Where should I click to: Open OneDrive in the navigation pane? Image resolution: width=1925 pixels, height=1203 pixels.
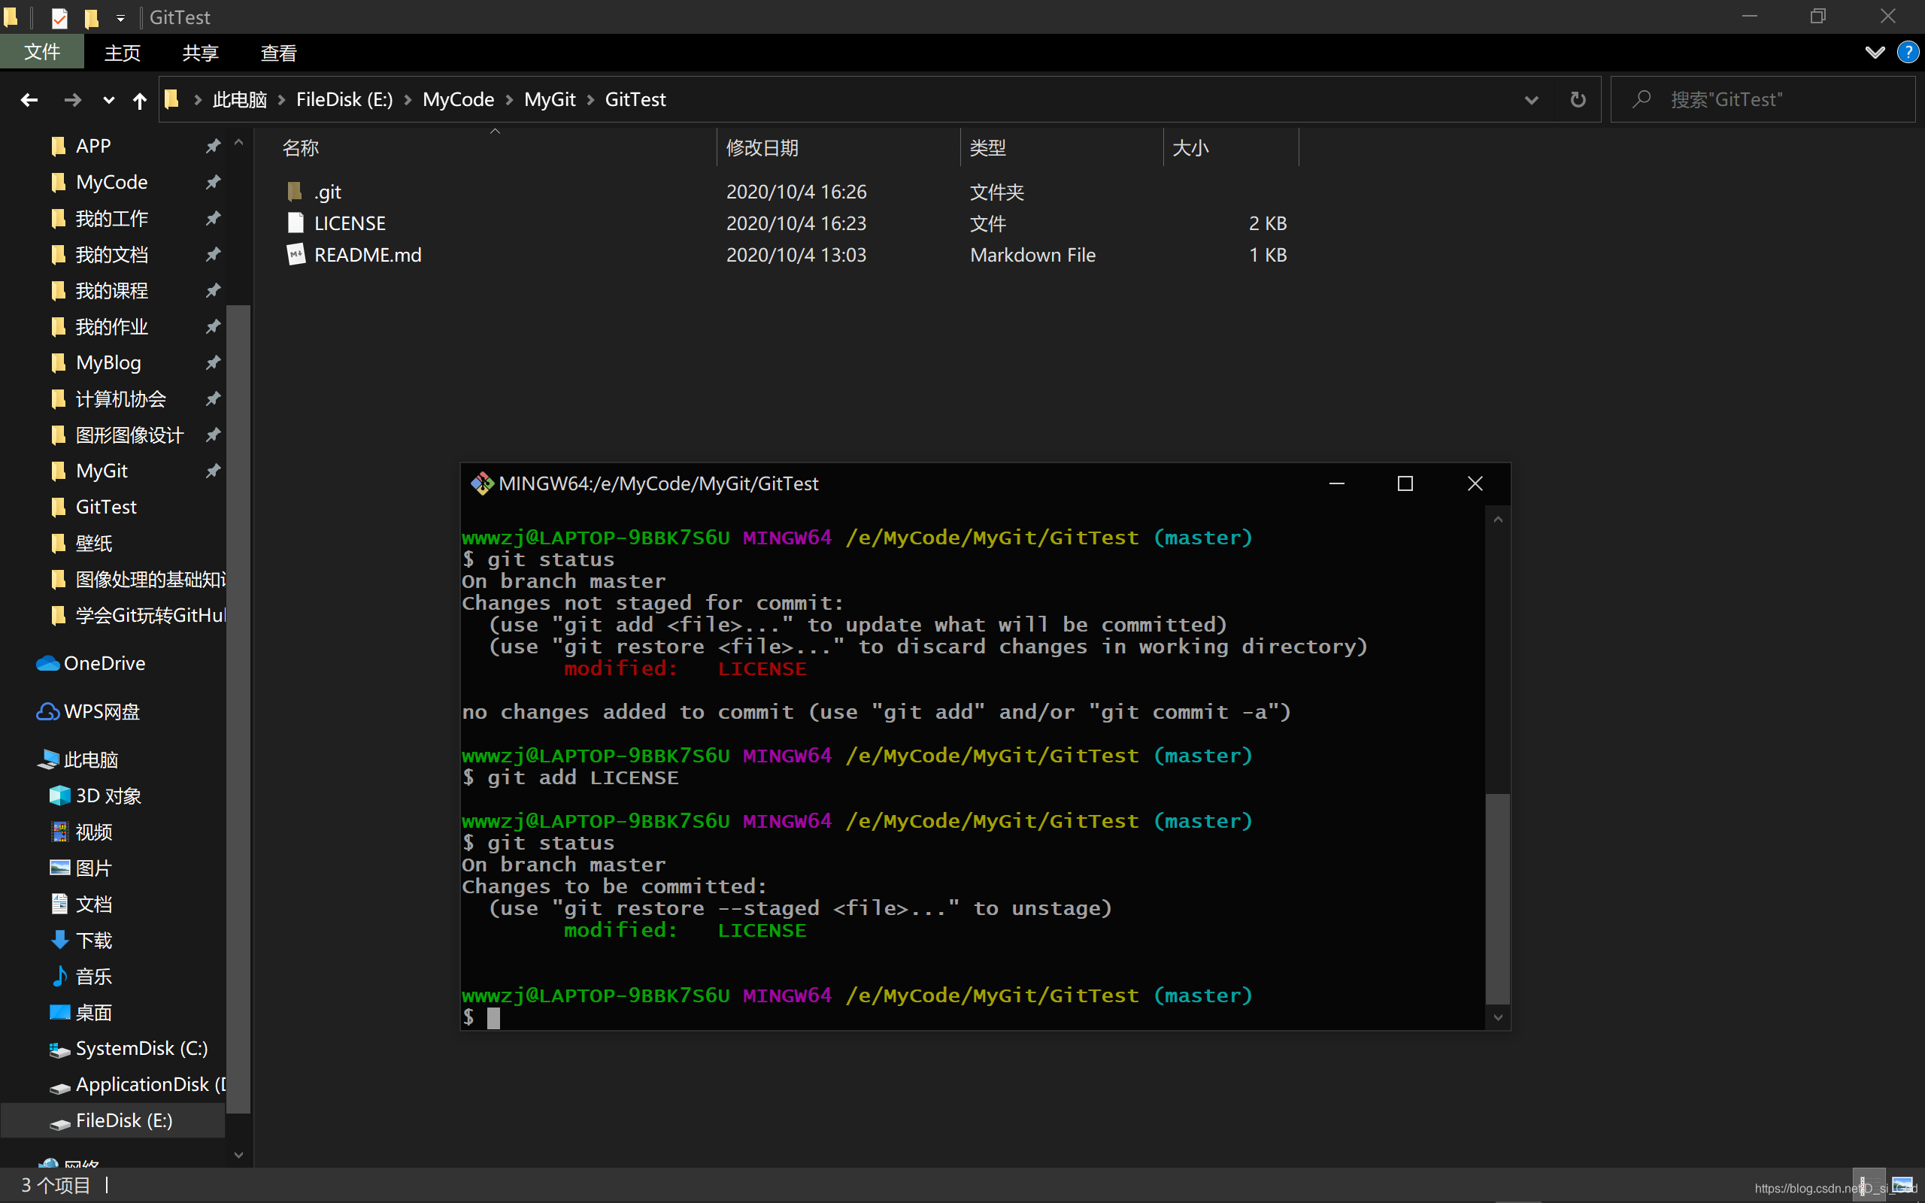click(x=91, y=662)
